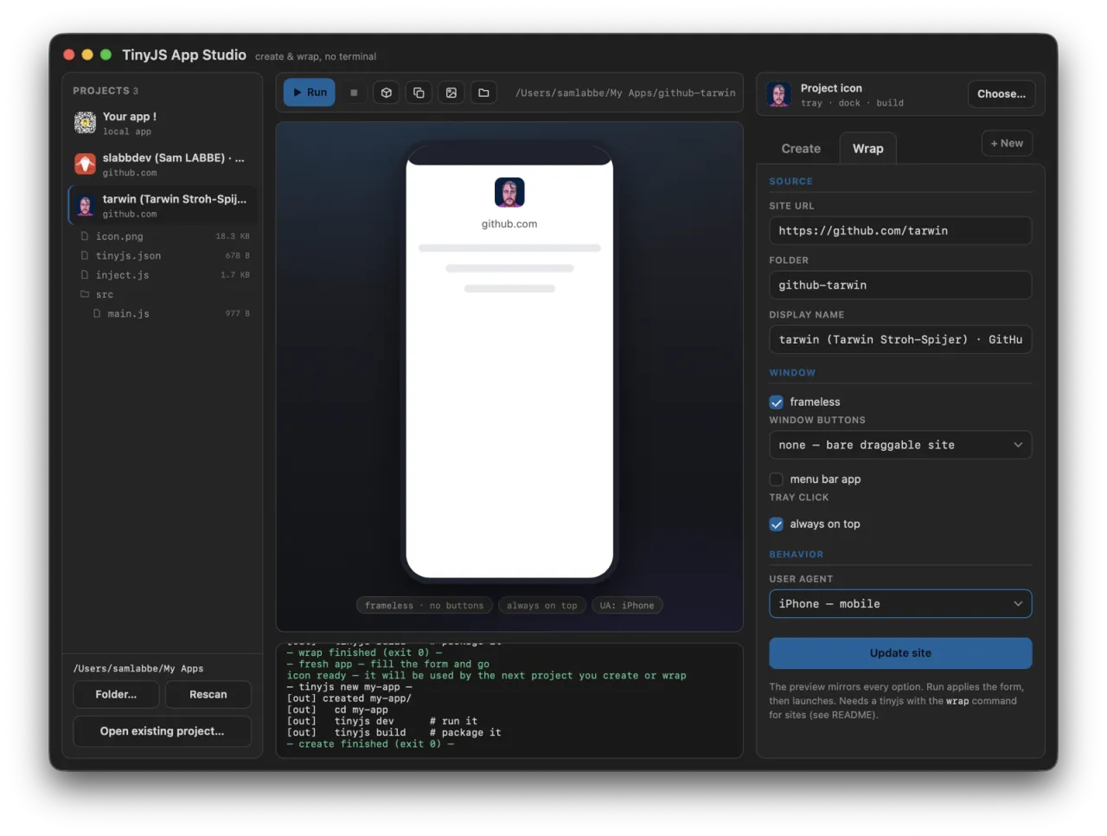
Task: Disable the always on top checkbox
Action: pyautogui.click(x=776, y=524)
